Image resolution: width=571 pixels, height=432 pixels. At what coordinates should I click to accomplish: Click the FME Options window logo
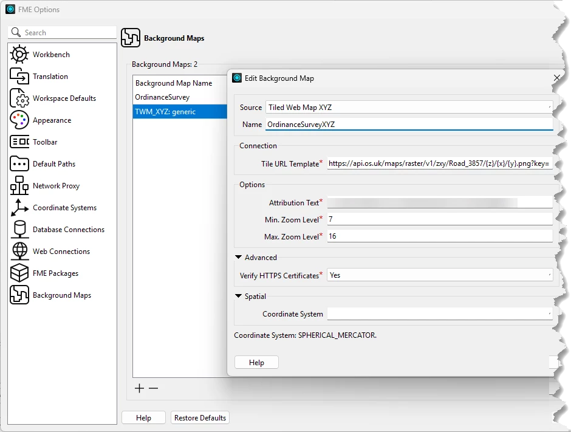click(10, 10)
